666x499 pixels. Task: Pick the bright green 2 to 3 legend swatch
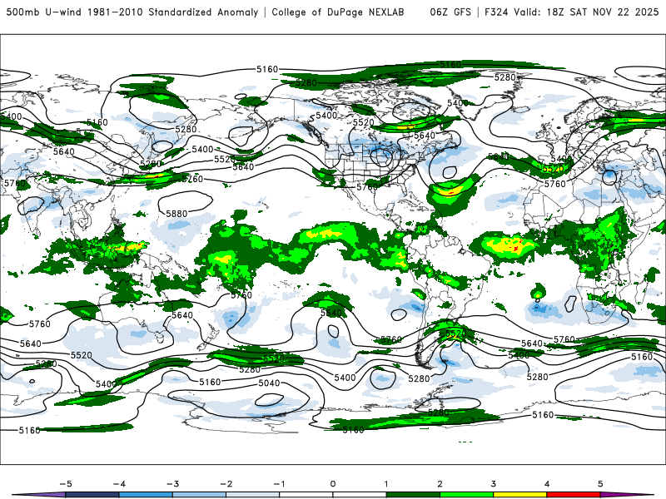(467, 495)
